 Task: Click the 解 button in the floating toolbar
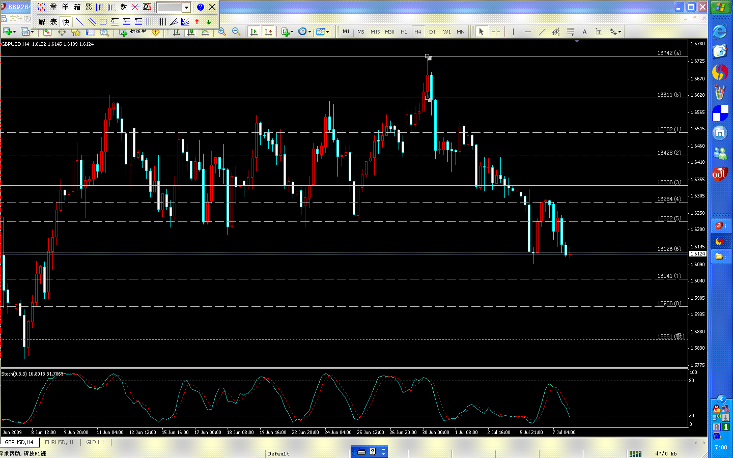(42, 22)
